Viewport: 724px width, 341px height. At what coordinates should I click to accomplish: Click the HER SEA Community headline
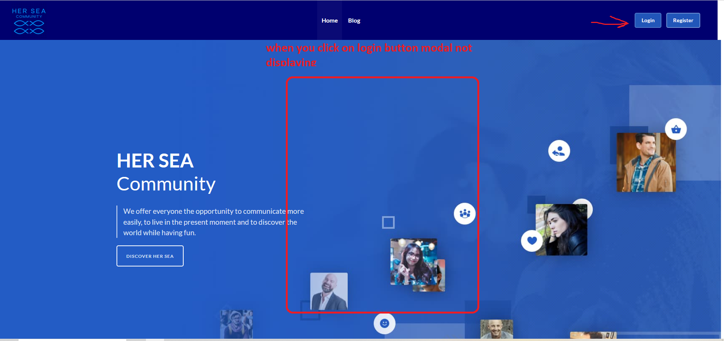[166, 172]
